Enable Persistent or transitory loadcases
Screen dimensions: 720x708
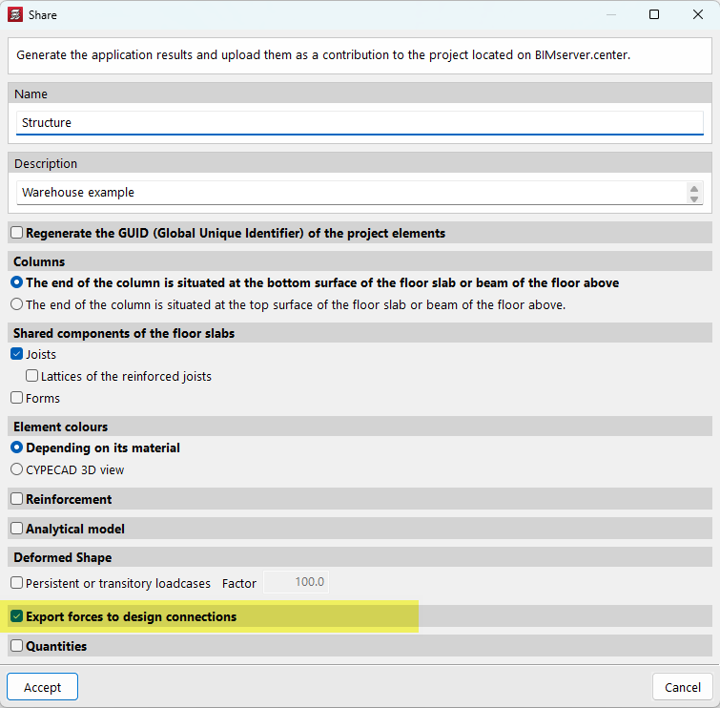(x=17, y=582)
